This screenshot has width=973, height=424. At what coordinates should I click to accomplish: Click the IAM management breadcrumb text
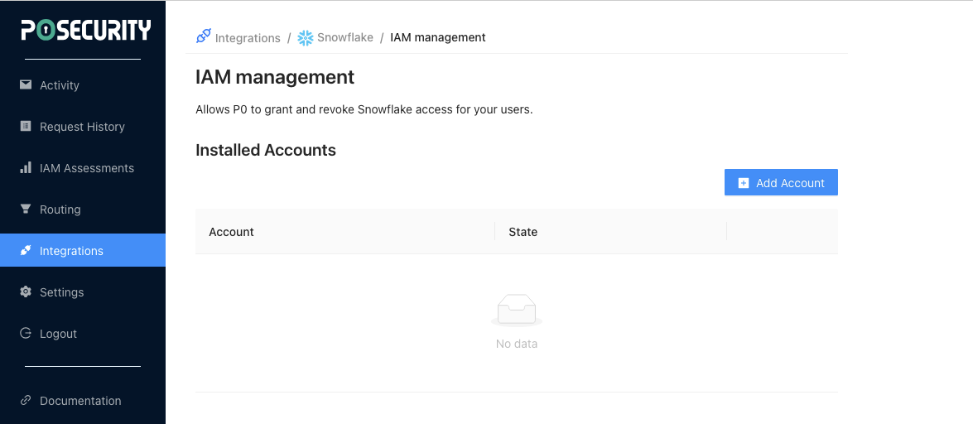(x=438, y=37)
